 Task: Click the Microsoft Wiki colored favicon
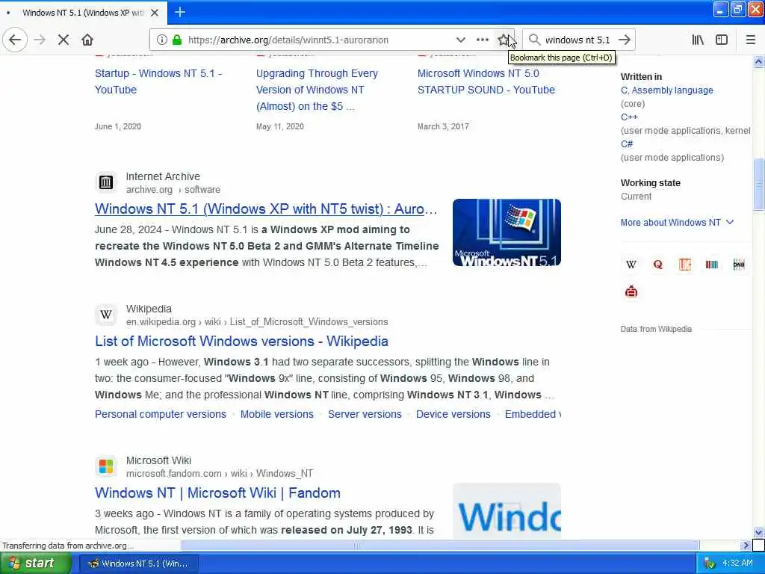[106, 466]
